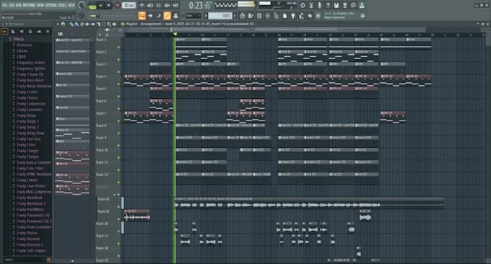Select the browser cloud tab icon
The height and width of the screenshot is (264, 491).
point(39,31)
